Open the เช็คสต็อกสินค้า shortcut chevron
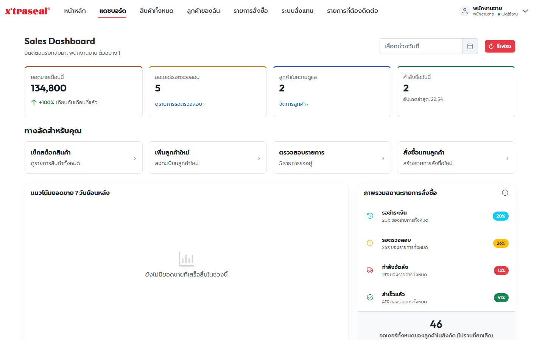The width and height of the screenshot is (545, 340). pos(135,158)
